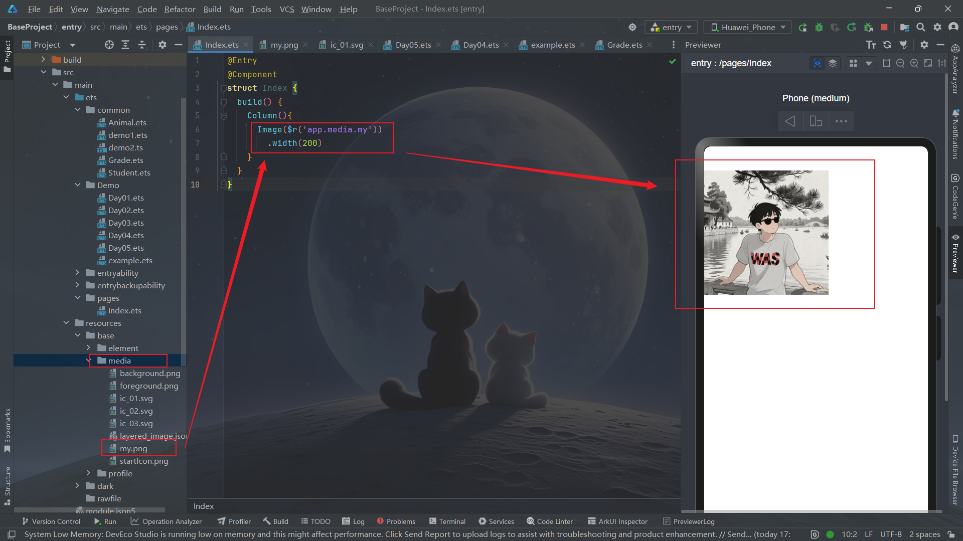
Task: Click the locate target crosshair icon in toolbar
Action: [632, 27]
